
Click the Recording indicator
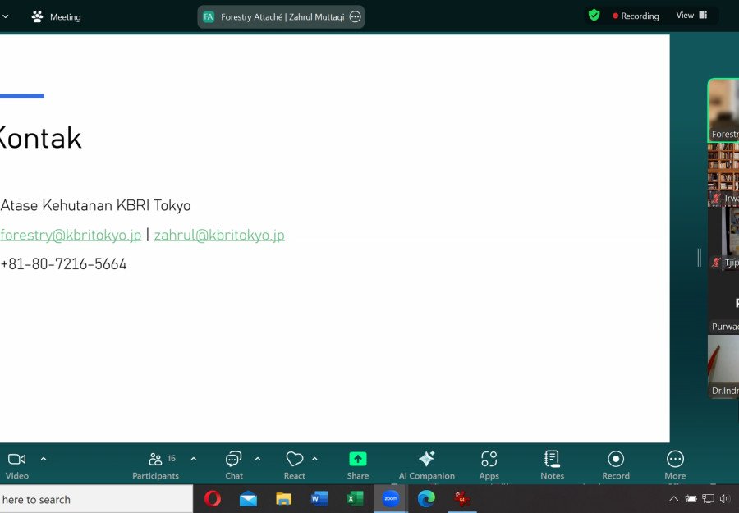(x=636, y=16)
